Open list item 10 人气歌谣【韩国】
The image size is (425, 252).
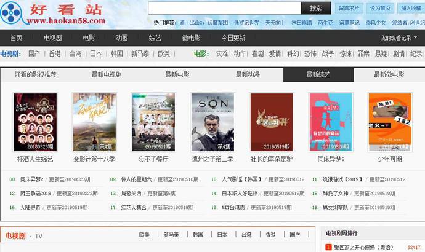coord(242,179)
